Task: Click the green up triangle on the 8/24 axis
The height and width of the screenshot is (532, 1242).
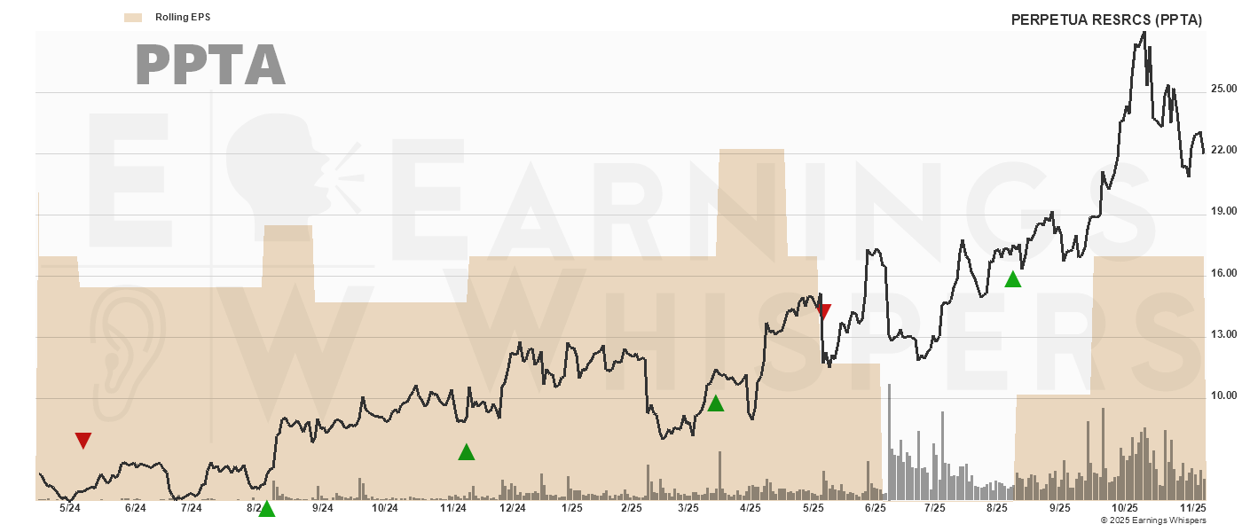Action: coord(266,508)
